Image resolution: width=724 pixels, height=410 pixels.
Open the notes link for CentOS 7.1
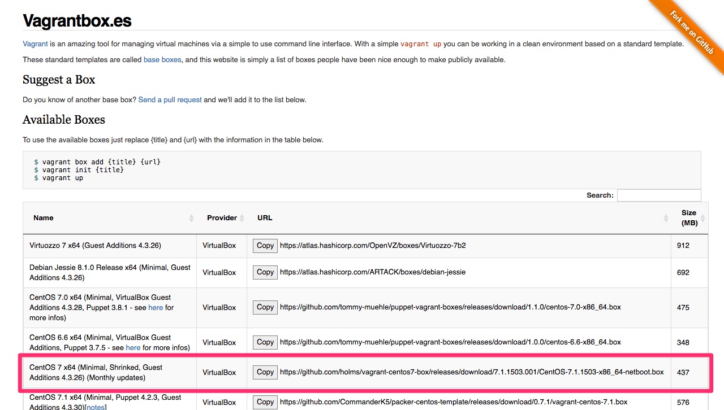[x=96, y=407]
